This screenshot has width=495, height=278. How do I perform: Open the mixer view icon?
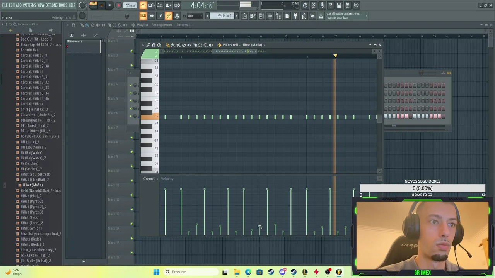270,16
